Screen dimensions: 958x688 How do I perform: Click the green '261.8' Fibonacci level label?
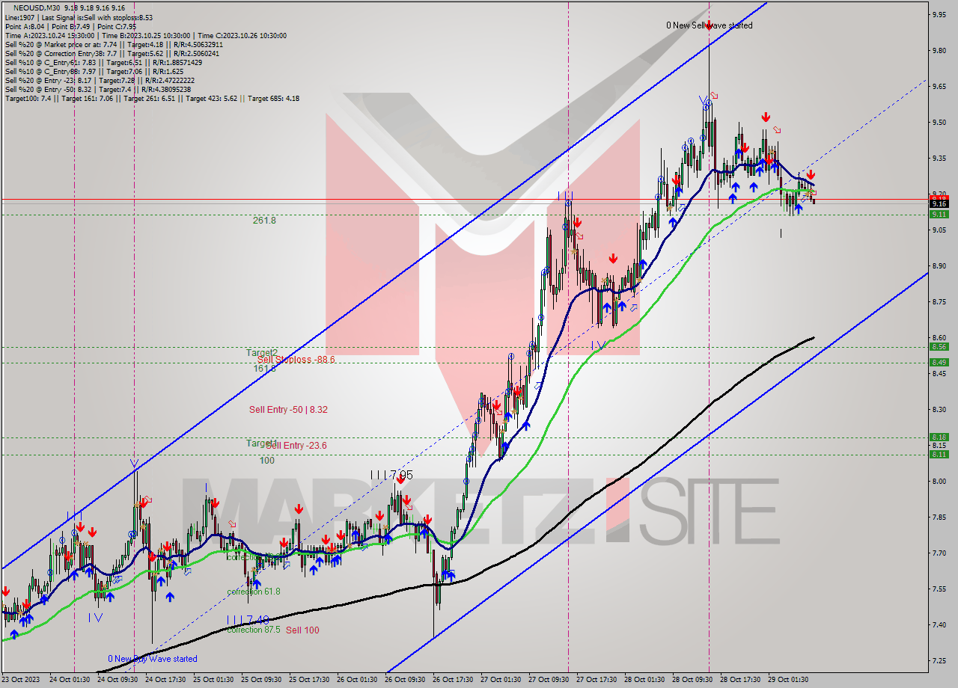tap(264, 221)
